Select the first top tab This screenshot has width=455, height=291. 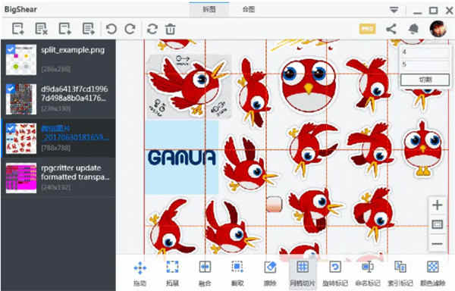pos(209,10)
